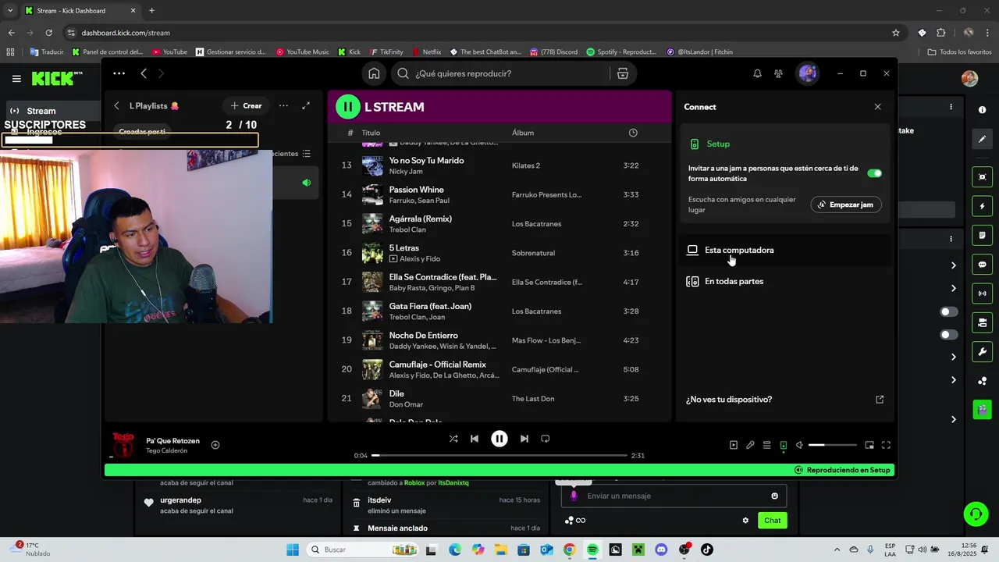Select En todas partes option
This screenshot has width=999, height=562.
[784, 281]
